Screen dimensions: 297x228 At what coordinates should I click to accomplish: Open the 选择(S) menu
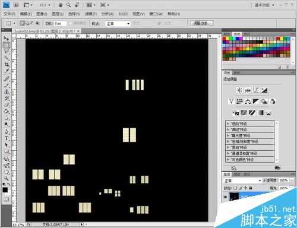tap(74, 14)
